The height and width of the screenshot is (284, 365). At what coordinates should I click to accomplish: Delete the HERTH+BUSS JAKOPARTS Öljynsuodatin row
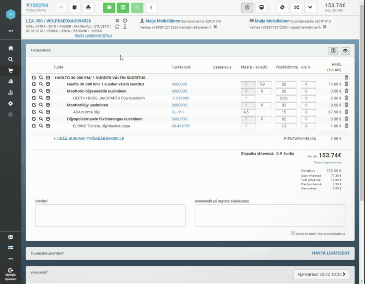point(346,98)
